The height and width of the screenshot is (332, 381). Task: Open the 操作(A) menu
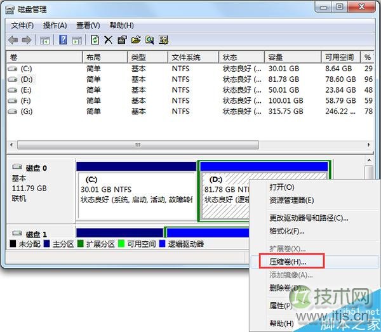click(x=55, y=25)
